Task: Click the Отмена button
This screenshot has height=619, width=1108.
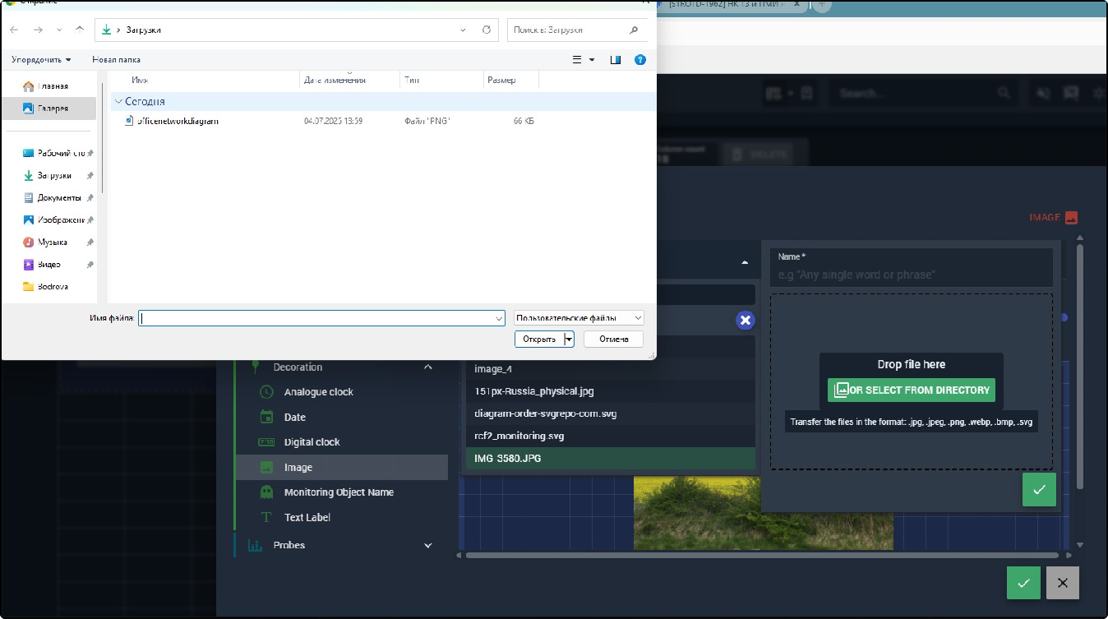Action: [x=613, y=339]
